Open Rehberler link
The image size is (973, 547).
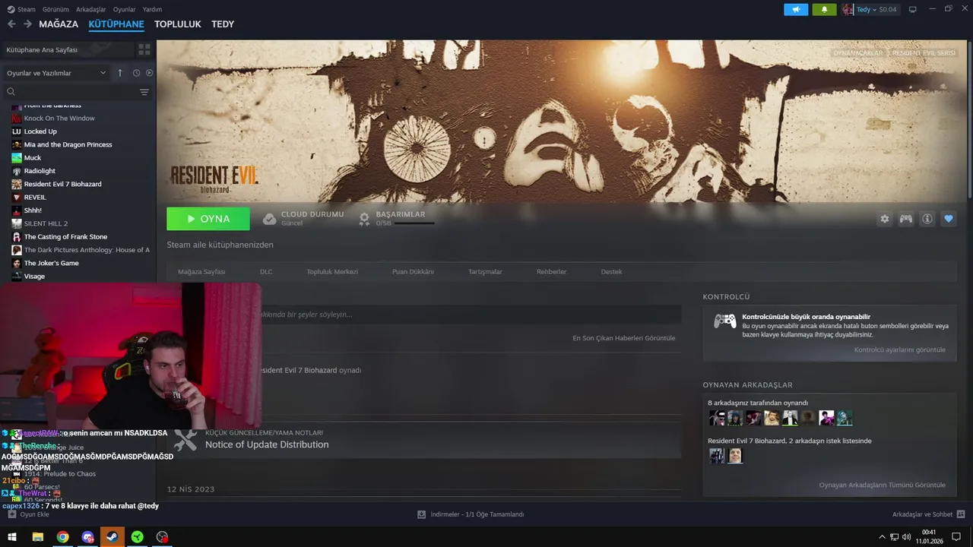551,272
